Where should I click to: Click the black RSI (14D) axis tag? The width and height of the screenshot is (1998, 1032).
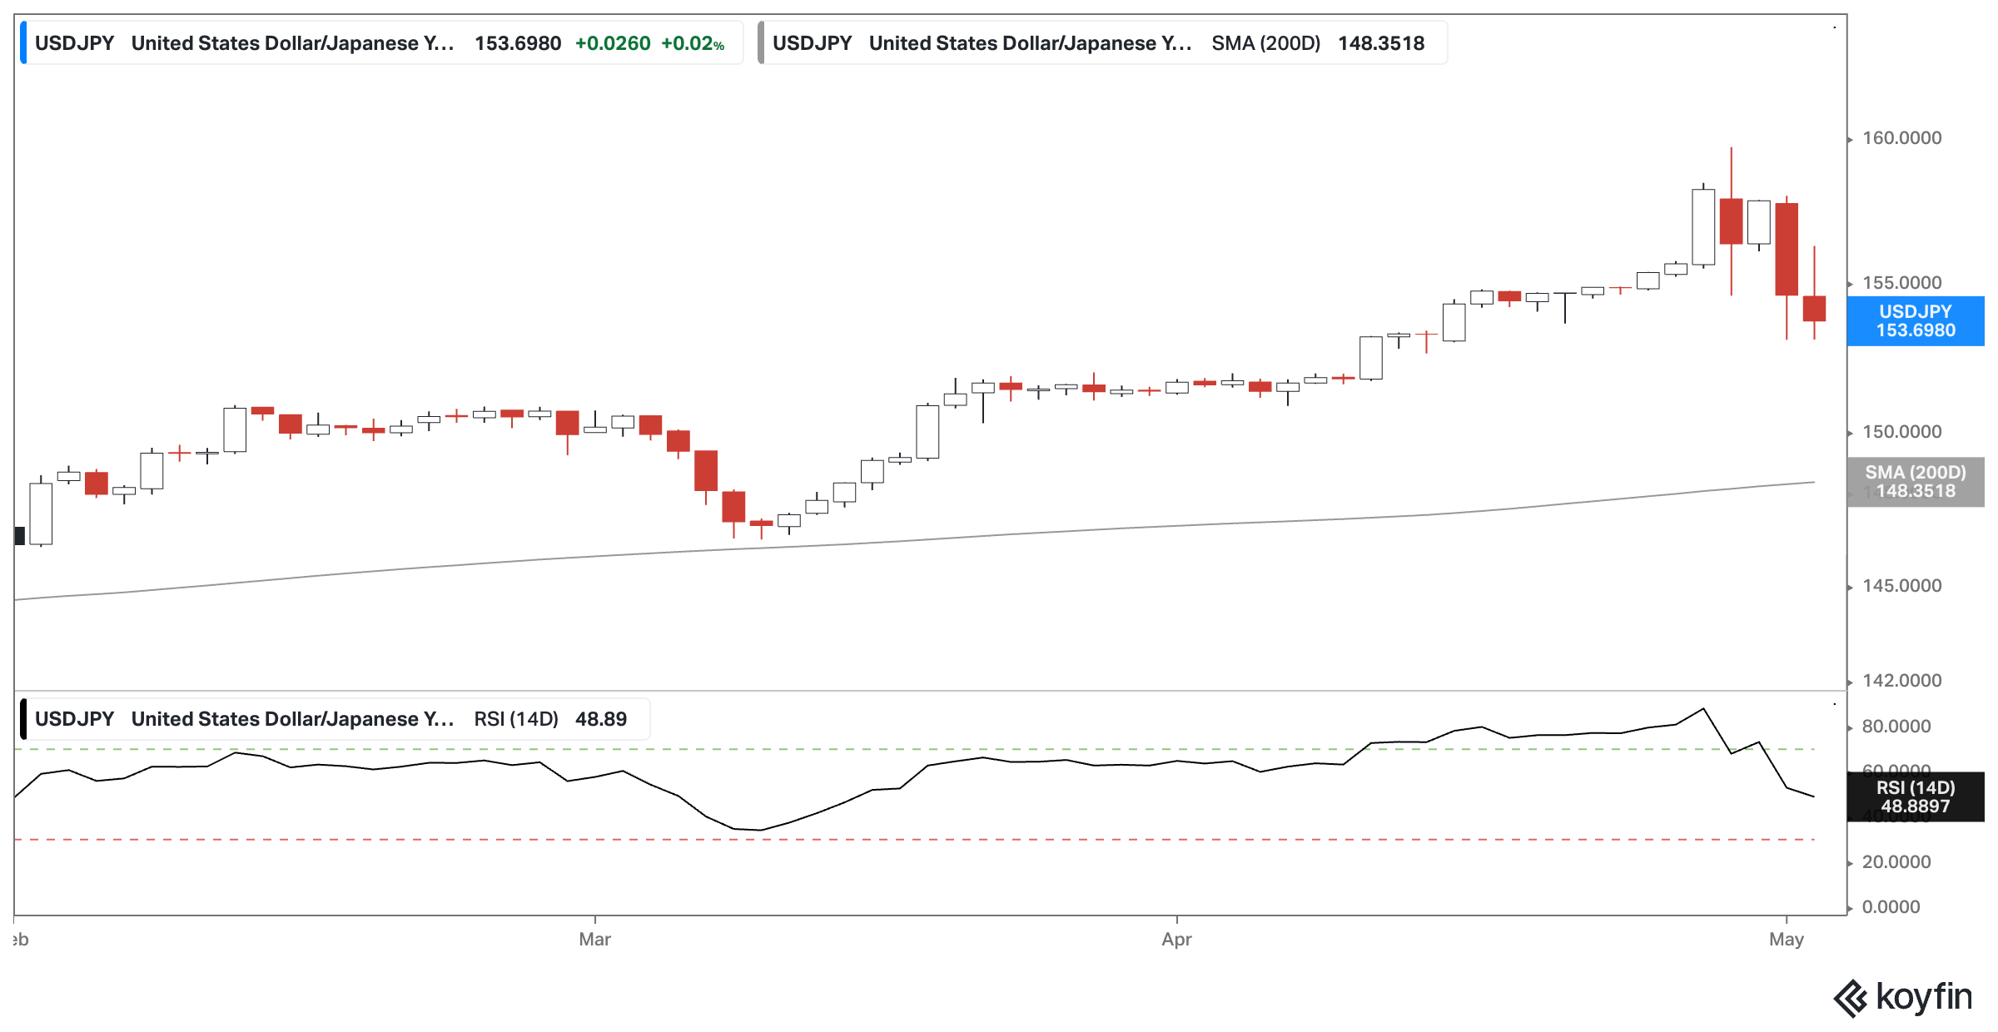coord(1915,796)
